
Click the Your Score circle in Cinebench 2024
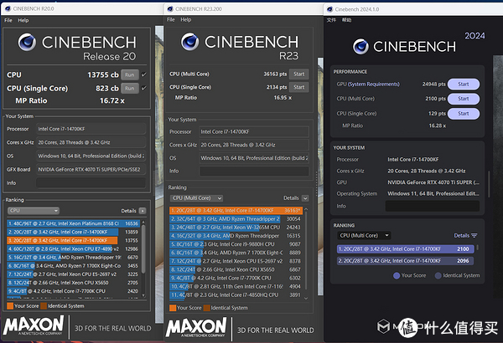point(397,275)
